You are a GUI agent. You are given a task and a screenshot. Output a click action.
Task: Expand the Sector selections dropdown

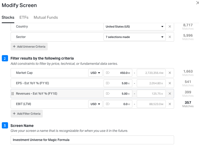coord(134,37)
